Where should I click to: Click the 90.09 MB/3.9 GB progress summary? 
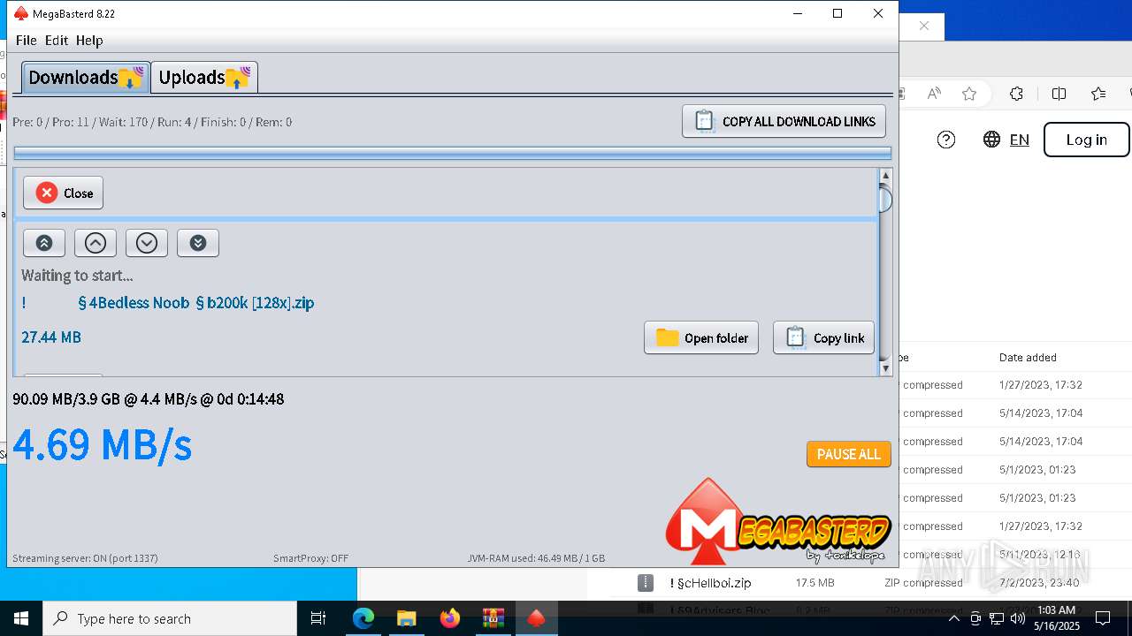149,399
